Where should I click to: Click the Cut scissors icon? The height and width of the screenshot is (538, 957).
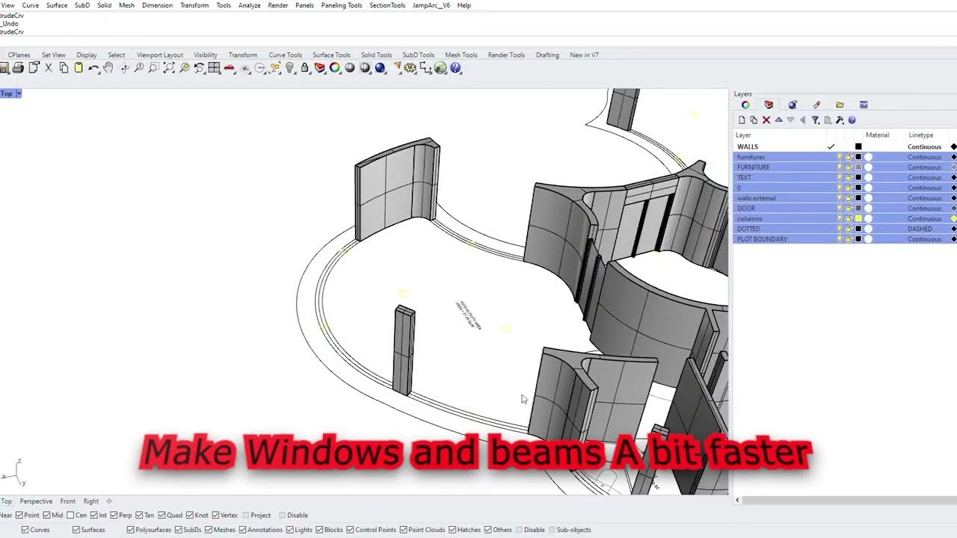point(49,68)
